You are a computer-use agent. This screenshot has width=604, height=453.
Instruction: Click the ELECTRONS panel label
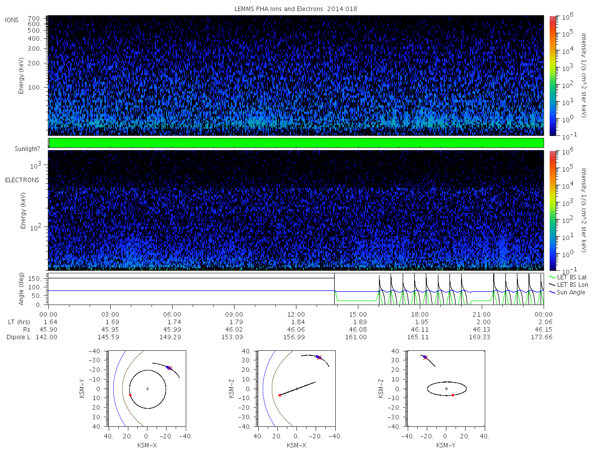pyautogui.click(x=22, y=180)
